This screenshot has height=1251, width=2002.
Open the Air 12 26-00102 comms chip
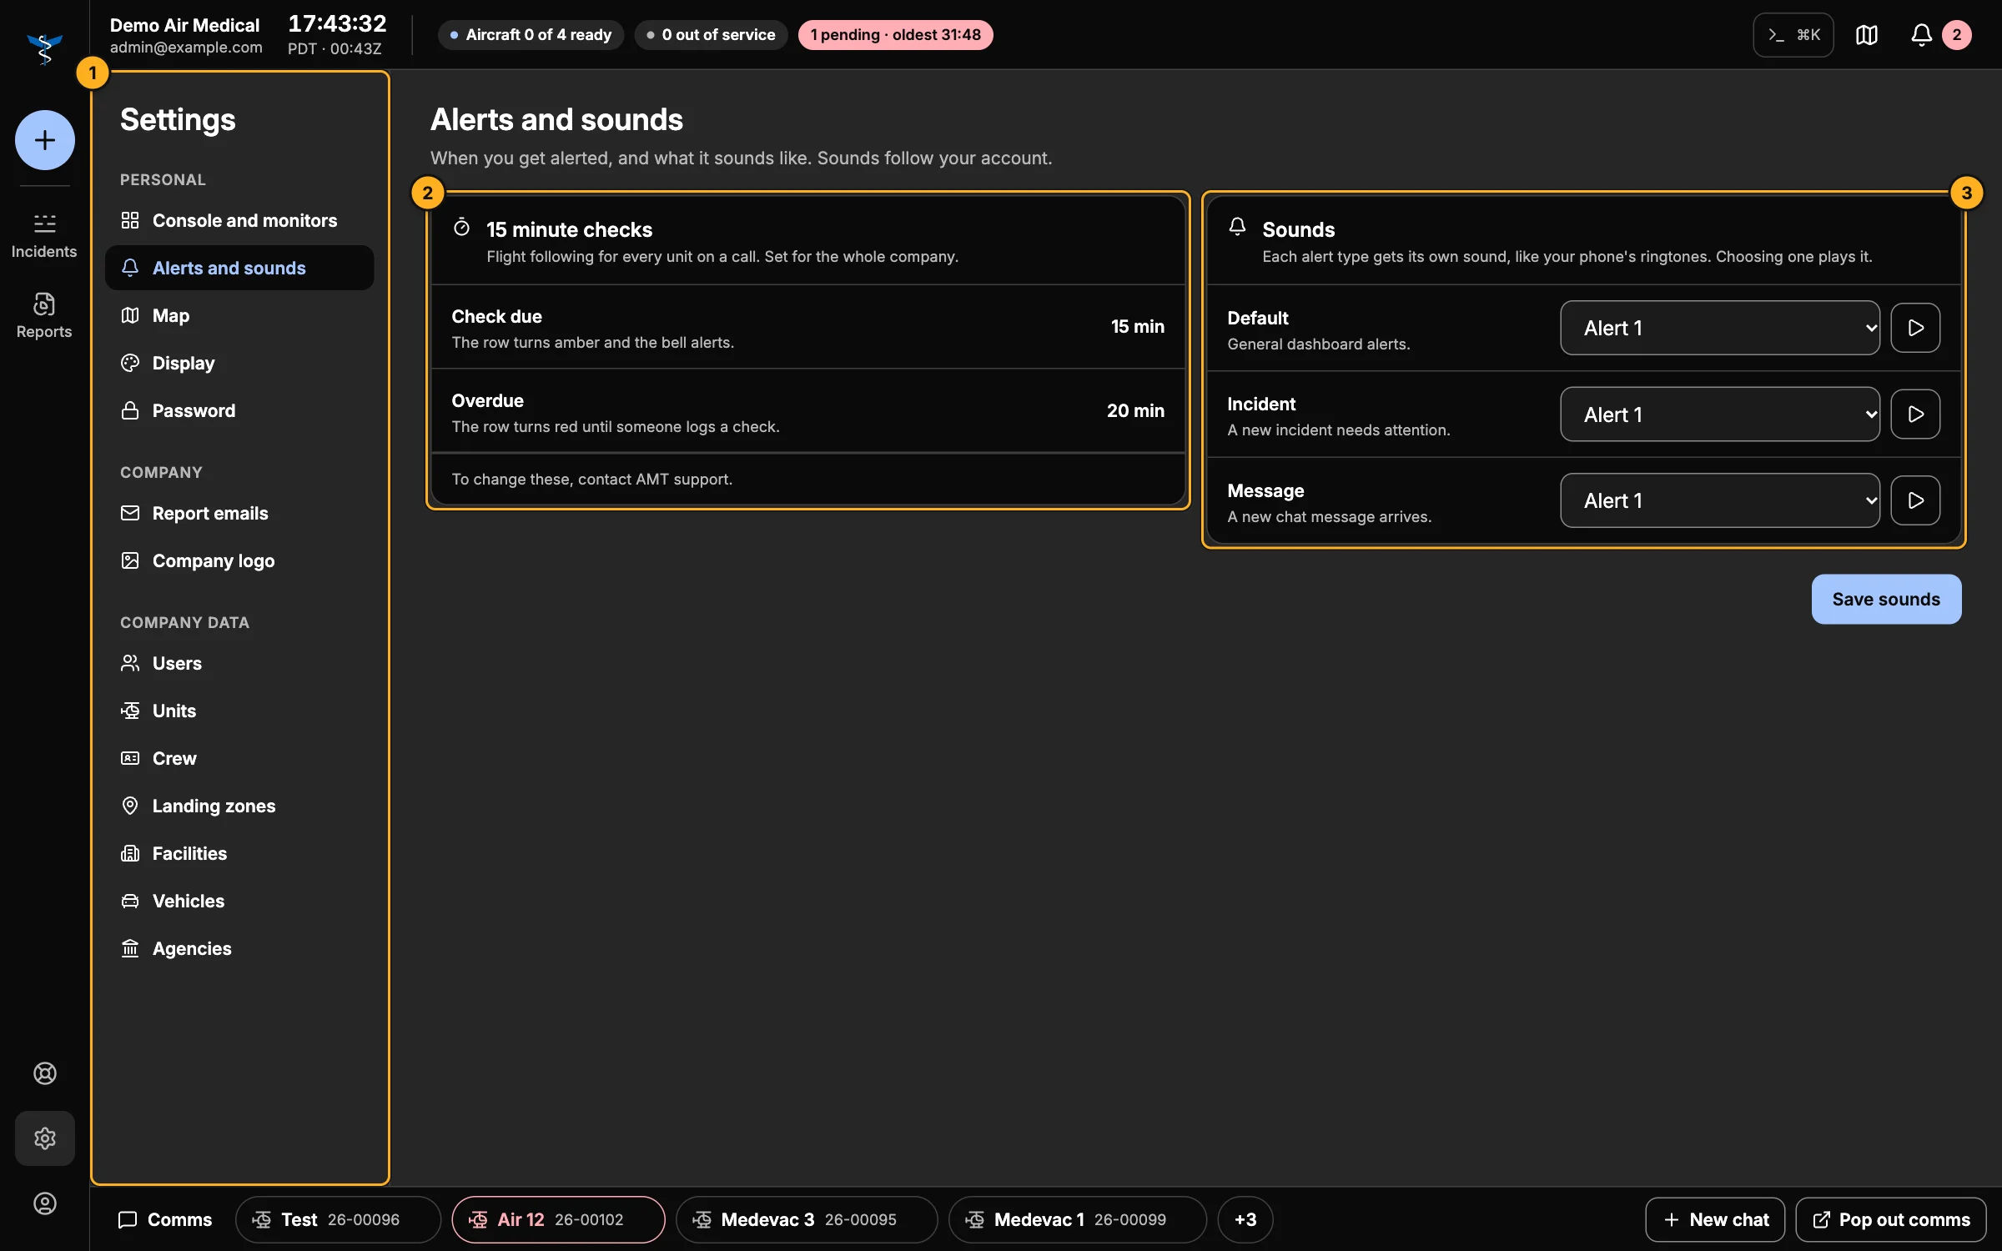558,1219
